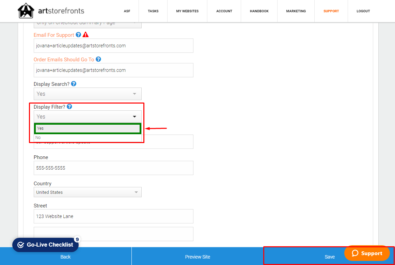Open the orange Support chat bubble

click(x=367, y=253)
